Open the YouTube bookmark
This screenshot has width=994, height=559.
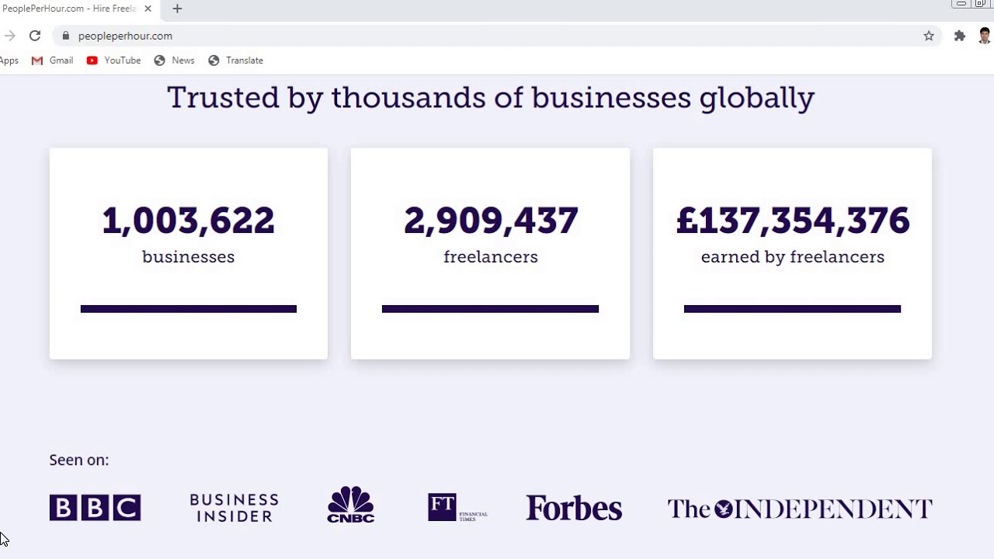point(113,61)
